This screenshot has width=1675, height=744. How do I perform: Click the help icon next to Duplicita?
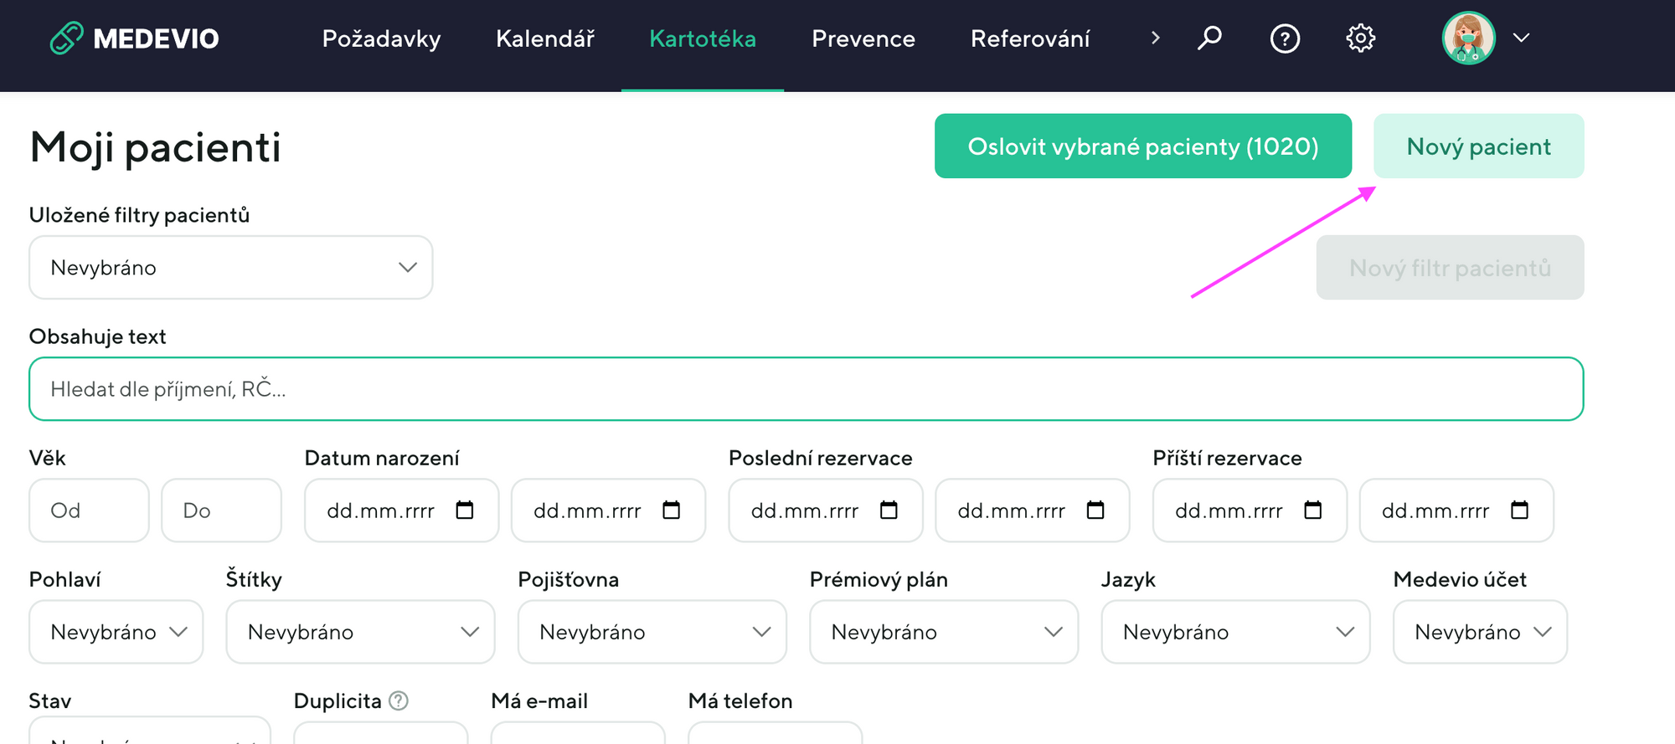[399, 700]
